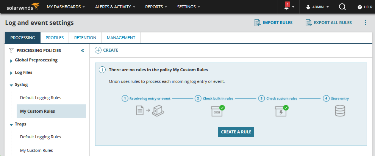This screenshot has height=156, width=375.
Task: Open the Admin user dropdown
Action: pyautogui.click(x=317, y=7)
